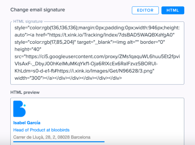
Task: Click the code line starting with VlsAxF
Action: [x=86, y=64]
